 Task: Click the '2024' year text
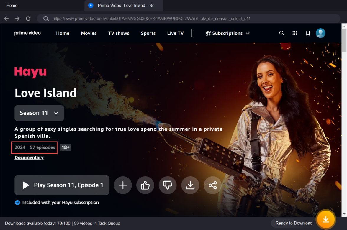coord(20,147)
